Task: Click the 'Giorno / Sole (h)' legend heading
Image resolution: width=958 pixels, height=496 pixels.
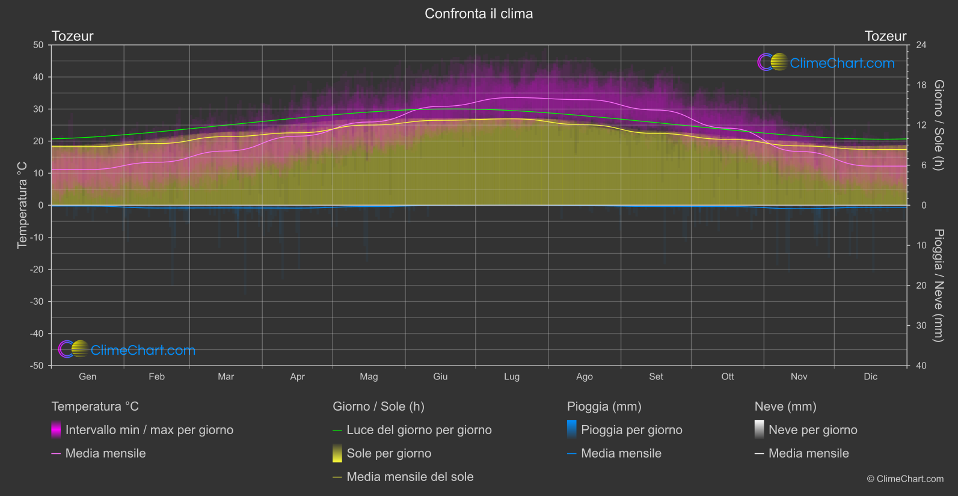Action: 378,406
